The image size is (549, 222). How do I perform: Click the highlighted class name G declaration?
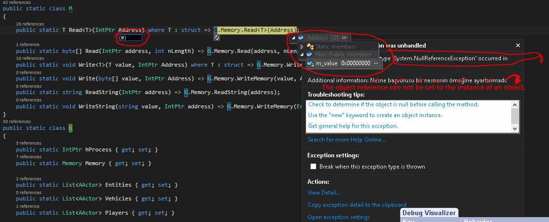(70, 128)
